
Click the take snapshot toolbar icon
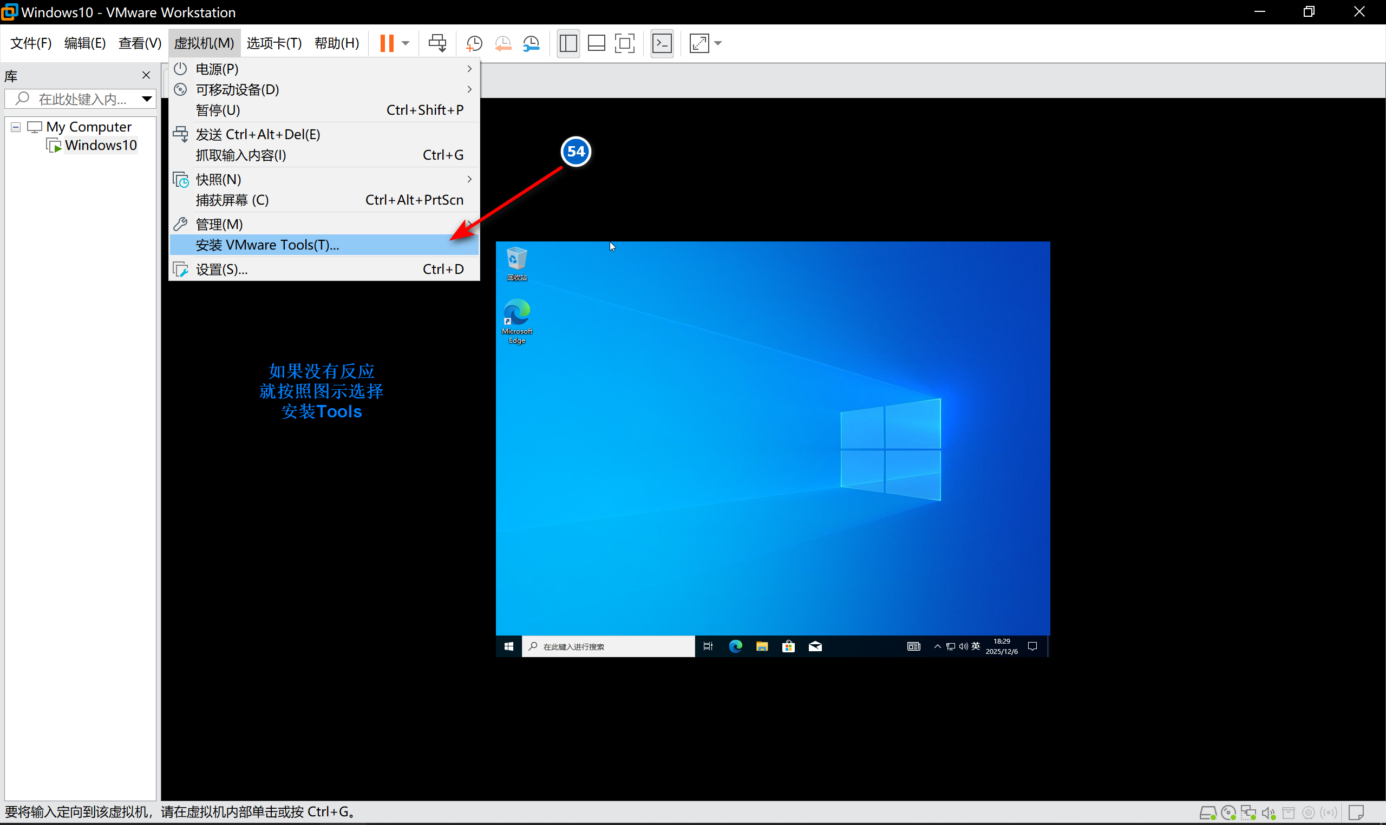474,43
